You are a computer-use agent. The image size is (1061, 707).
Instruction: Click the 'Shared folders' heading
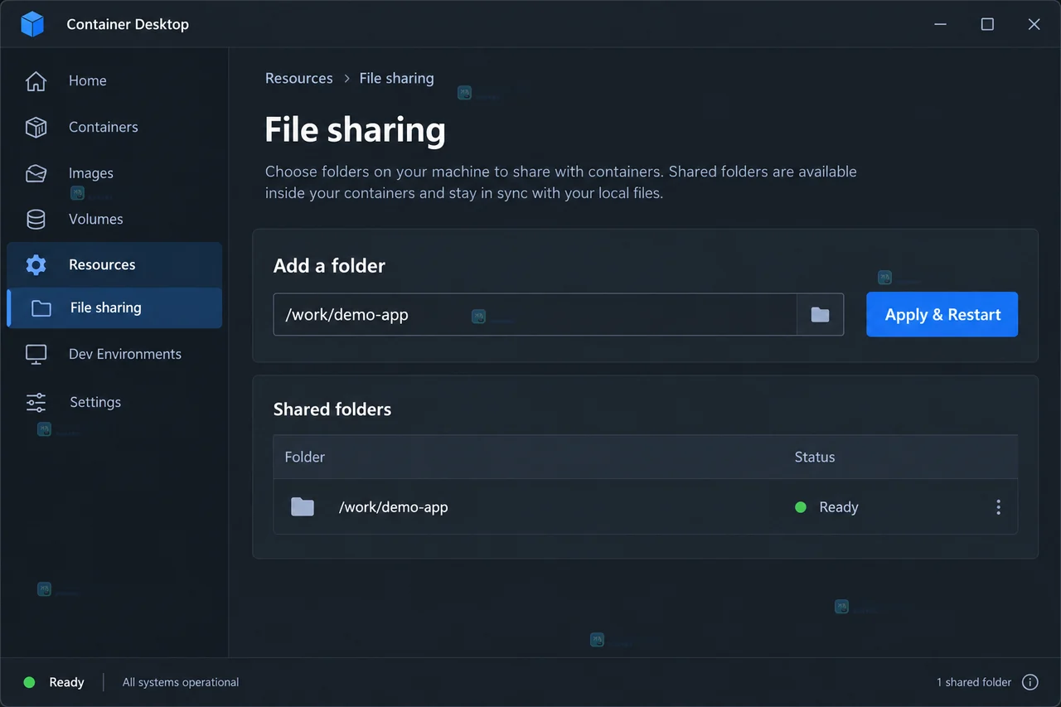coord(332,409)
